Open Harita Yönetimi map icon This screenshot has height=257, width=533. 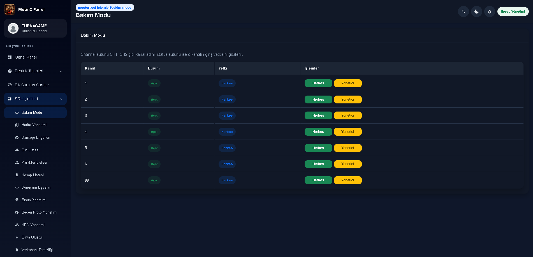[17, 125]
